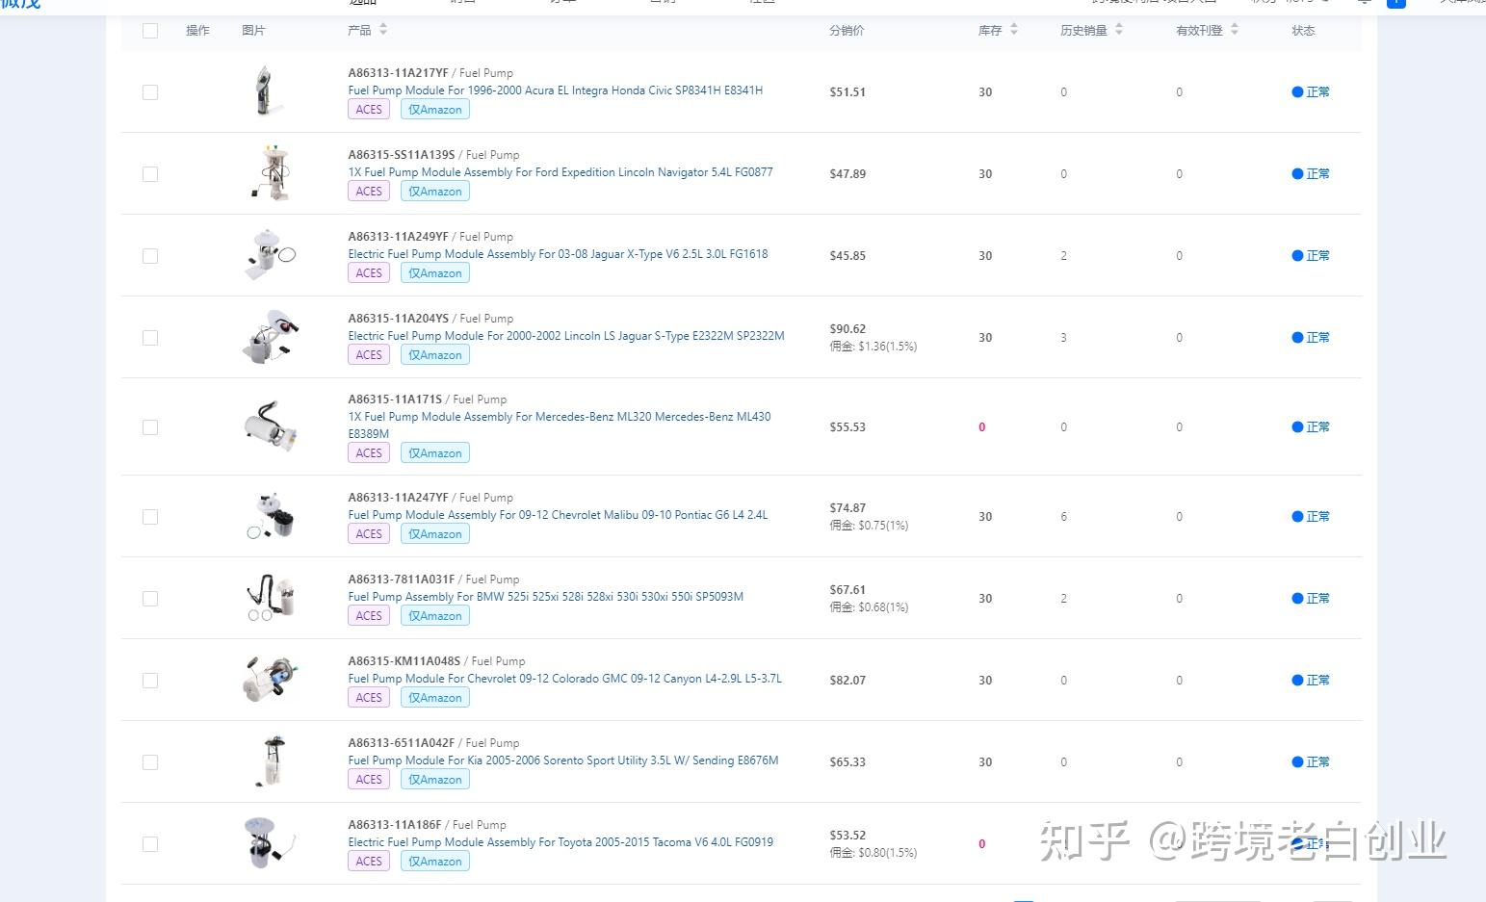Open Chevrolet Colorado GMC Canyon product link
1486x902 pixels.
coord(564,679)
